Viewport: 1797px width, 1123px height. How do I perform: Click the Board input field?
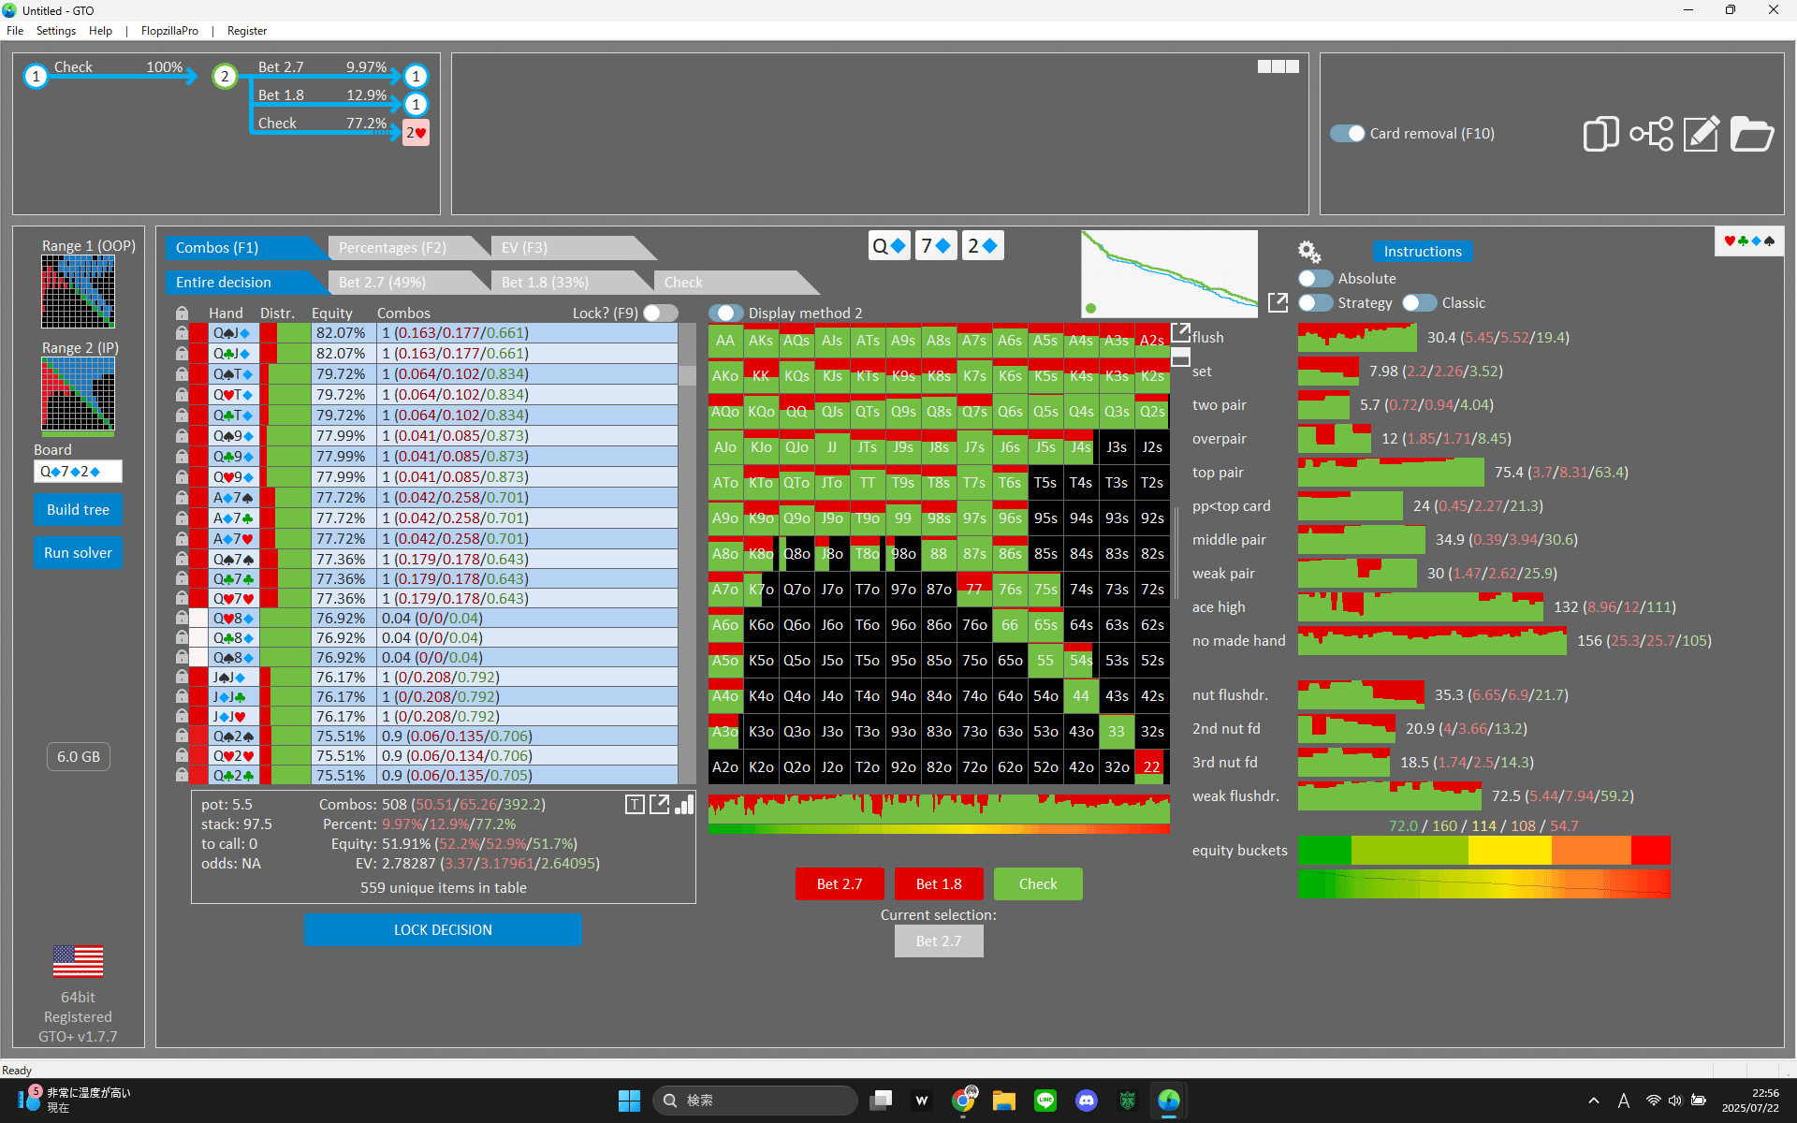pos(78,472)
